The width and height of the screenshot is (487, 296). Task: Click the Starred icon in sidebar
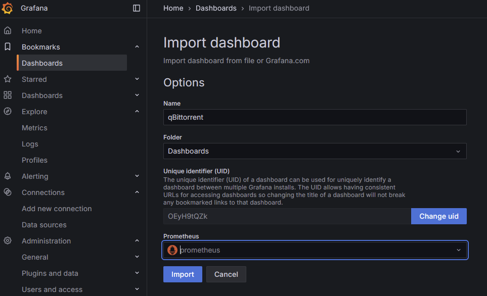click(7, 79)
